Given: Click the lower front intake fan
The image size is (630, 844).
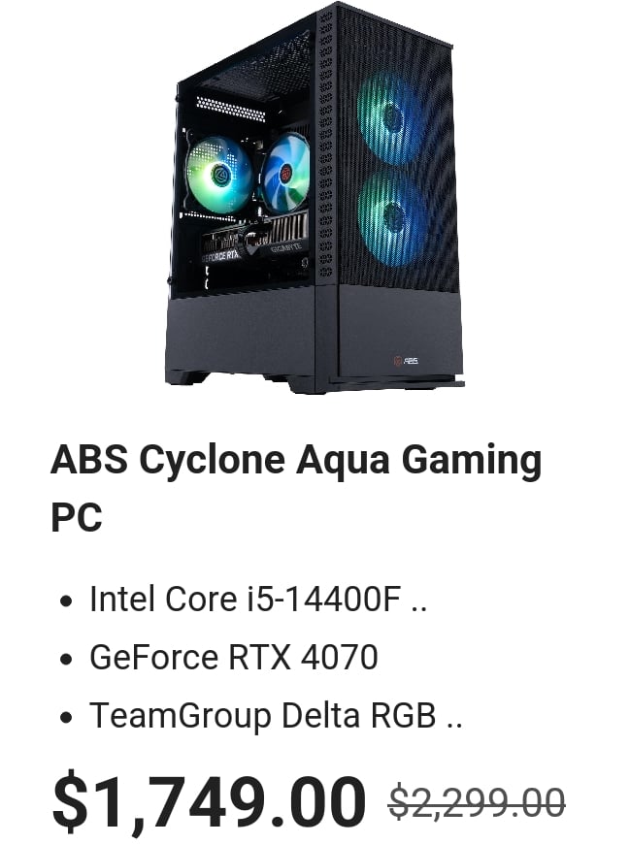Looking at the screenshot, I should 390,218.
